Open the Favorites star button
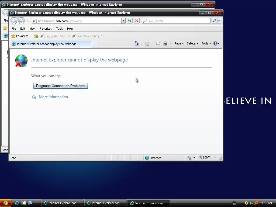The height and width of the screenshot is (207, 276). pyautogui.click(x=20, y=36)
